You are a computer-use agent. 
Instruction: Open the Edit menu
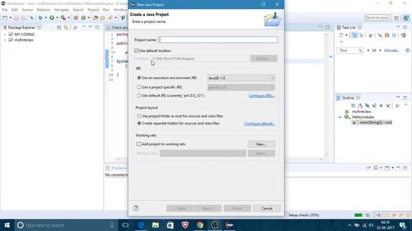coord(14,10)
